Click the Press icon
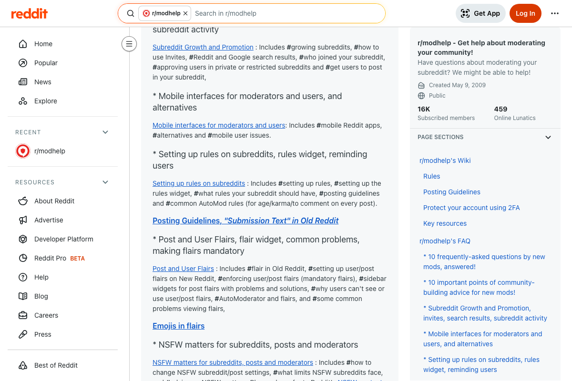 (23, 334)
